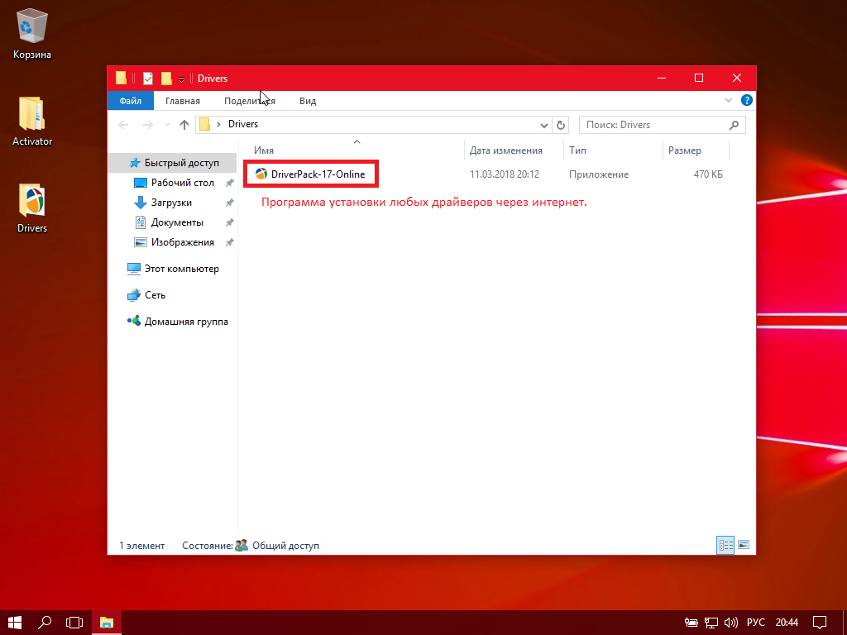The width and height of the screenshot is (847, 635).
Task: Open the Windows Start menu
Action: 15,622
